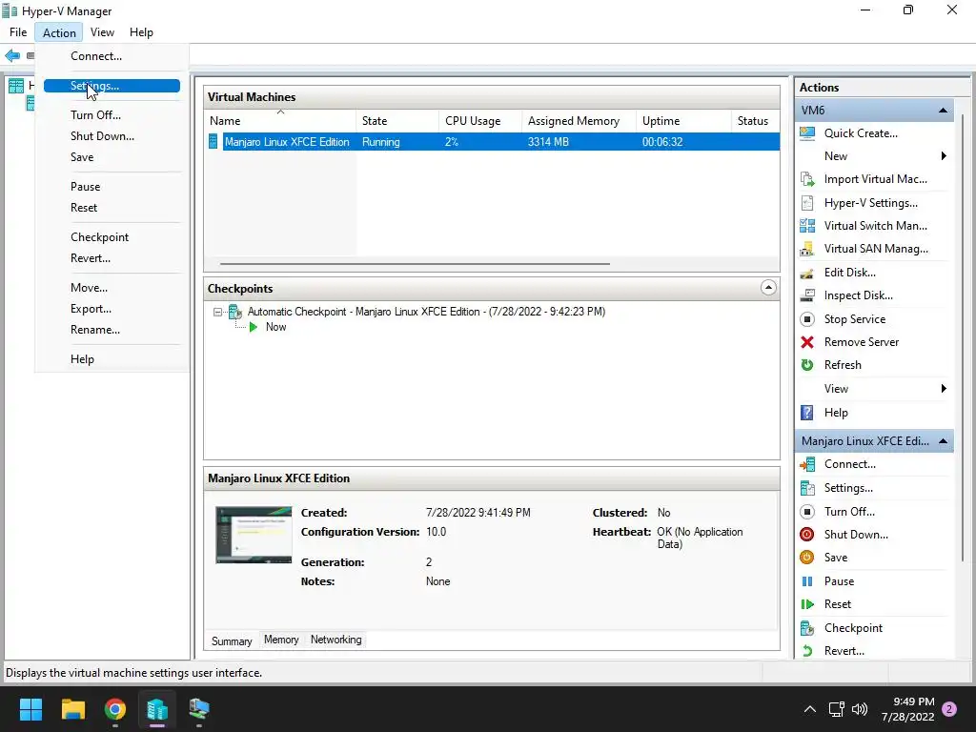Click the Edit Disk icon

click(x=807, y=273)
